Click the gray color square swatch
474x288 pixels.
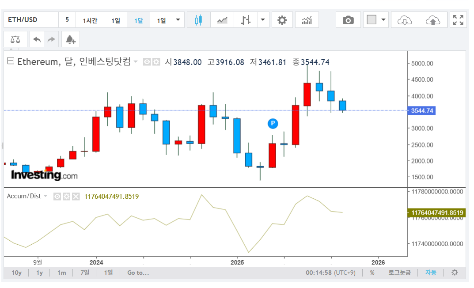[x=372, y=20]
